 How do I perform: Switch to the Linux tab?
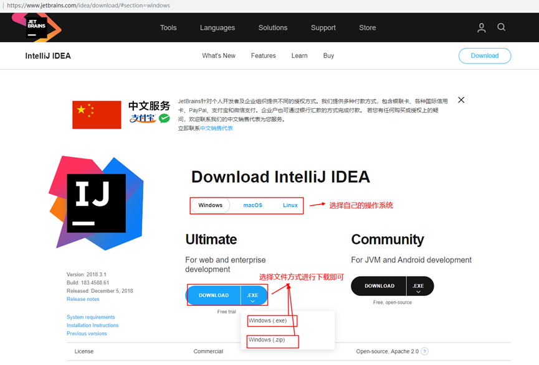(290, 205)
